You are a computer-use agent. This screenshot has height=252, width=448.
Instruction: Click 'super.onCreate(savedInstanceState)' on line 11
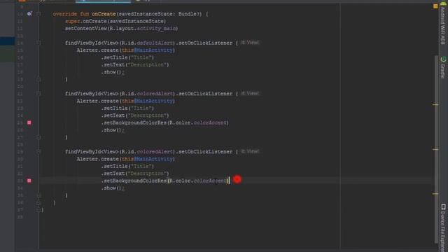[x=115, y=21]
